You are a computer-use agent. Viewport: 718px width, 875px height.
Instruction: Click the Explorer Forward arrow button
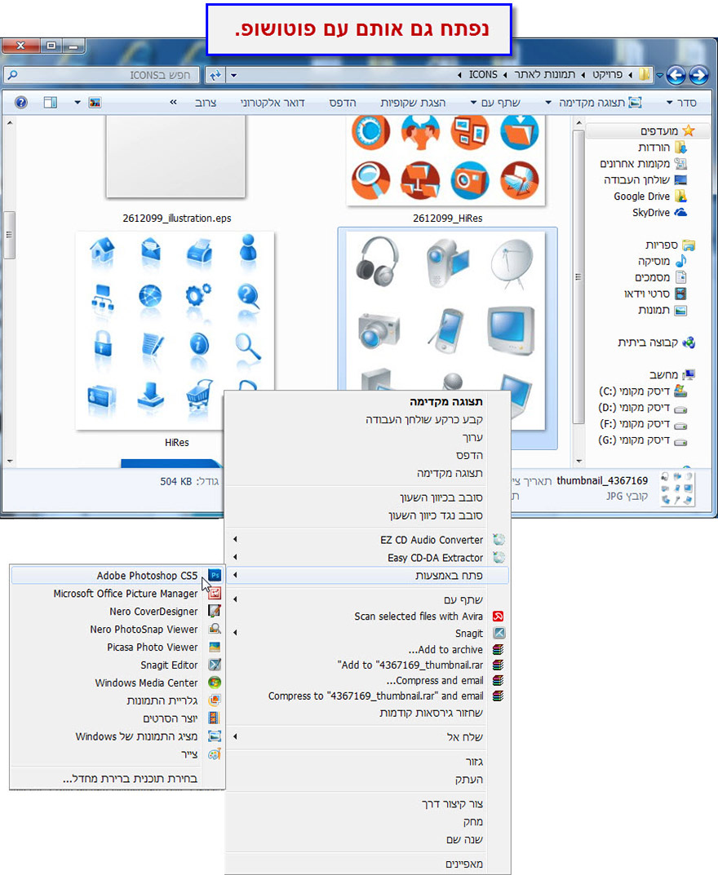click(676, 75)
